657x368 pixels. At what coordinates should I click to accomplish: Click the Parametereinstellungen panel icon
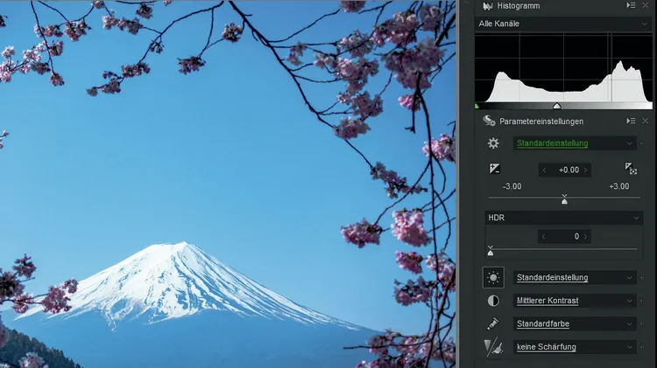[489, 121]
